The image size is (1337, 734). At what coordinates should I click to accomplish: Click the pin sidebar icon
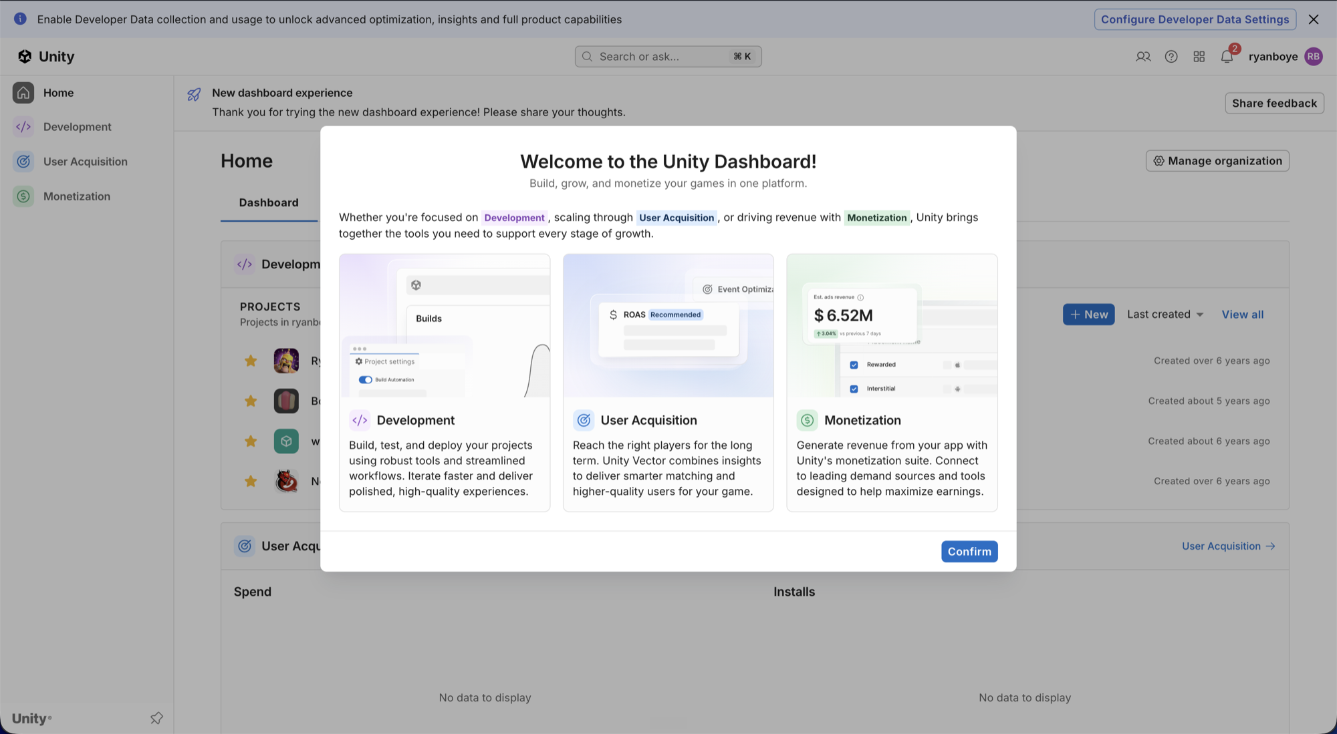(x=156, y=718)
